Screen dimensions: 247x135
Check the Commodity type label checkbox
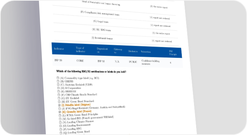[58, 78]
